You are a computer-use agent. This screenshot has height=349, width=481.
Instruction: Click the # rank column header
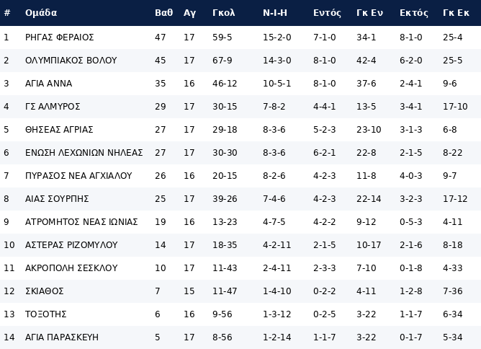point(7,13)
